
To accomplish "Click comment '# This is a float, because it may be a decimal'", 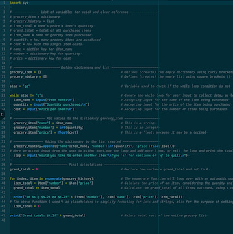I will pos(164,132).
